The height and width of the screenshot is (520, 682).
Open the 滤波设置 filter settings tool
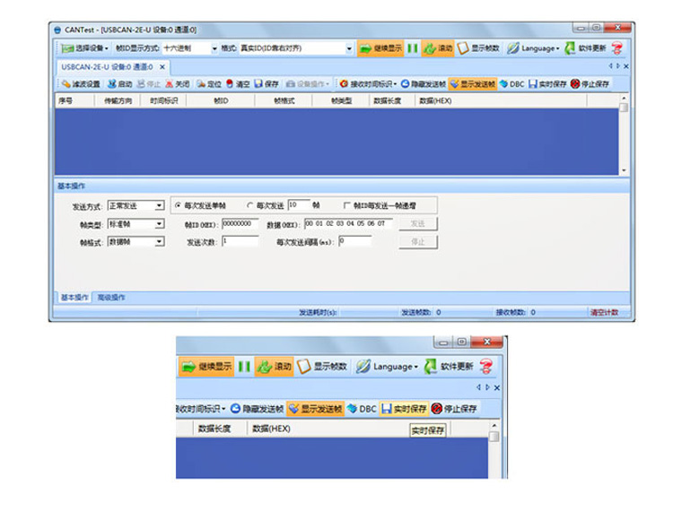pyautogui.click(x=81, y=83)
